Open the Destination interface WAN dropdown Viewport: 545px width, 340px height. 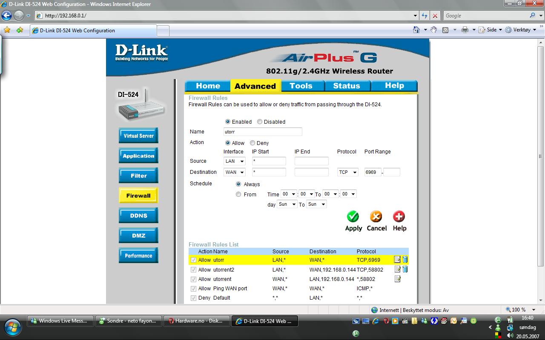pos(235,172)
